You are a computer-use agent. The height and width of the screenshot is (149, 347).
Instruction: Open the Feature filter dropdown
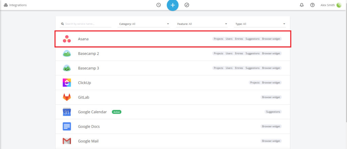click(202, 24)
